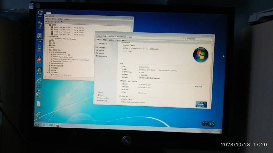Viewport: 273px width, 153px height.
Task: Select NVIDIA High Definition Audio entry
Action: 61,57
